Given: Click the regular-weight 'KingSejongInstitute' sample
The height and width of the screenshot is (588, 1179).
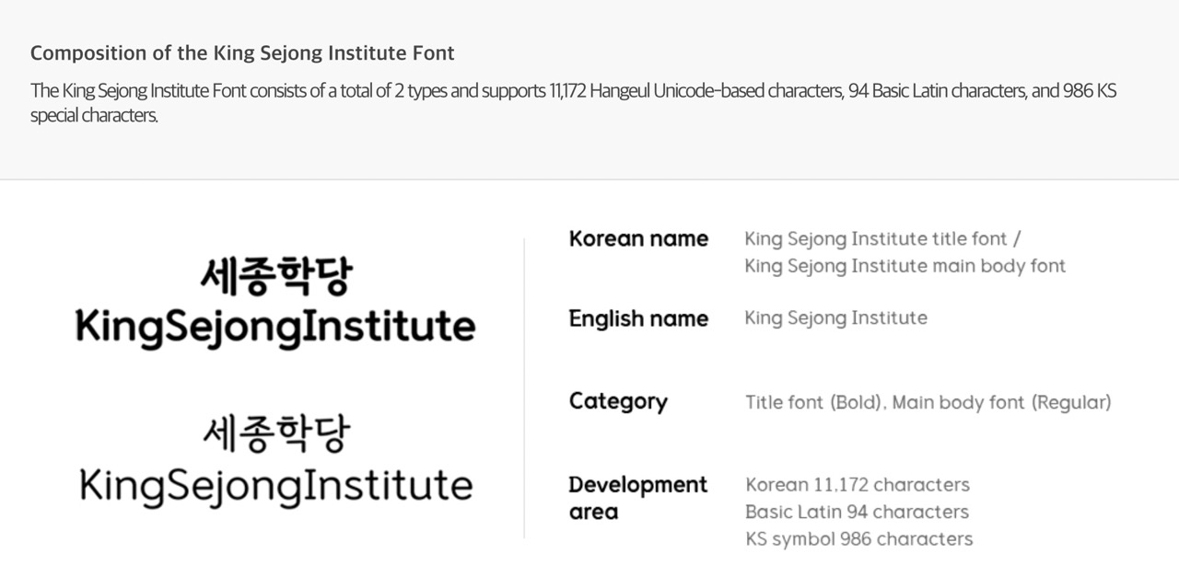Looking at the screenshot, I should point(275,487).
